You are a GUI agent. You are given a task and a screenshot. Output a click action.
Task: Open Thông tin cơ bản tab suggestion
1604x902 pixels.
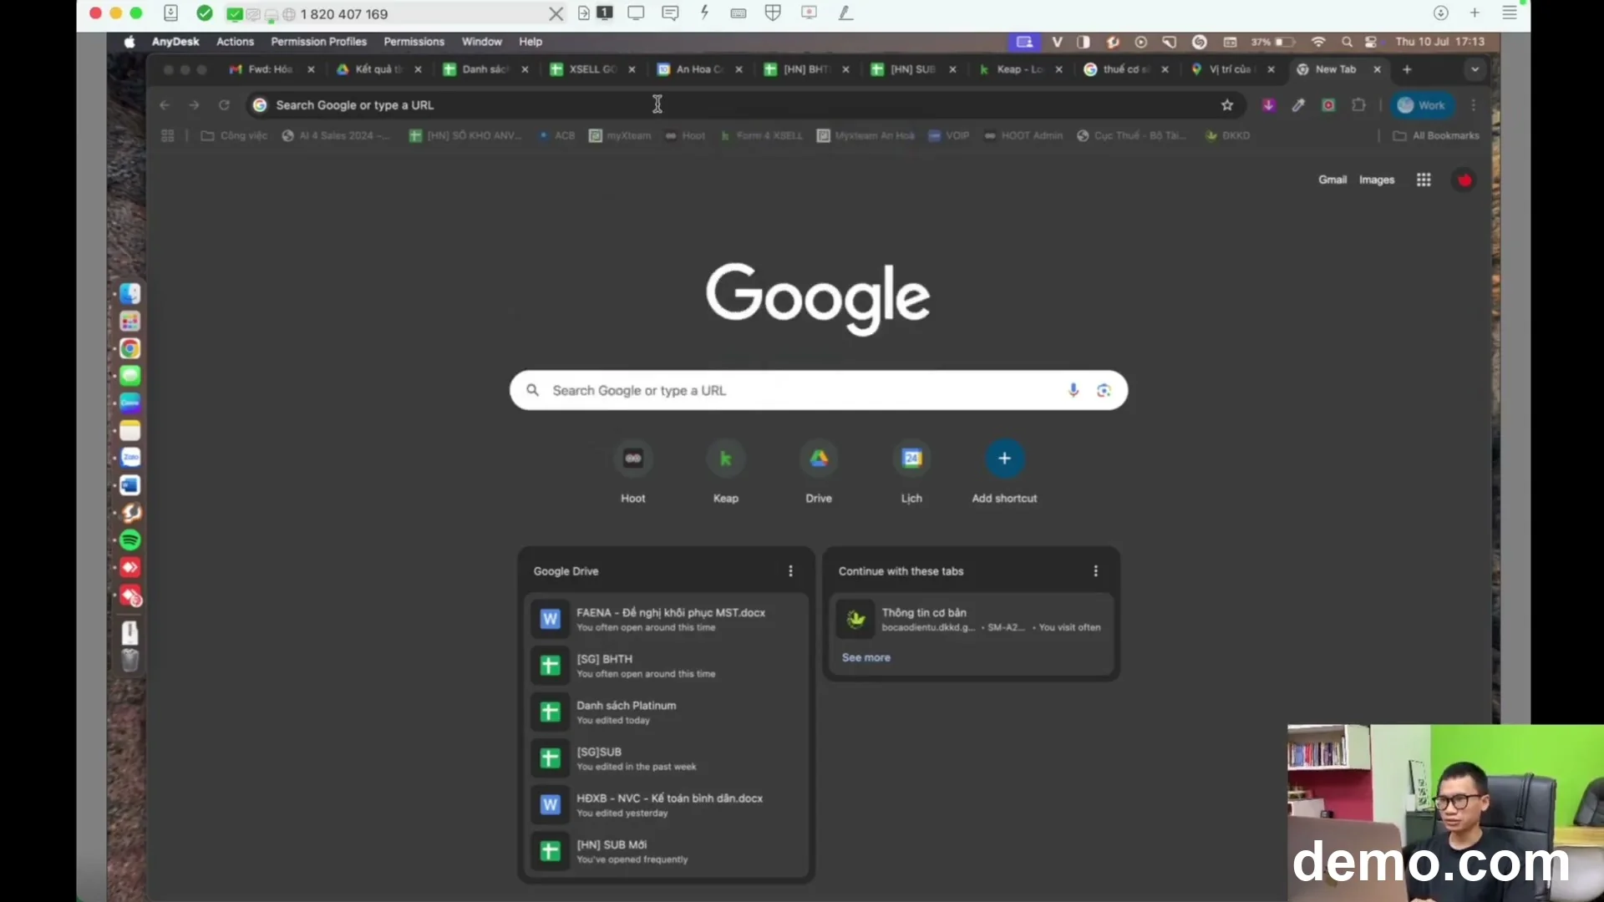point(971,619)
